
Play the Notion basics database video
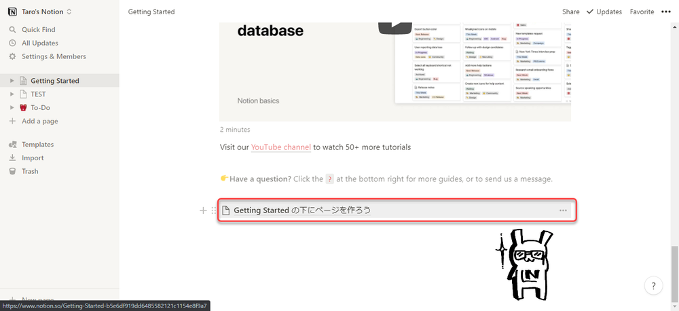pos(395,27)
